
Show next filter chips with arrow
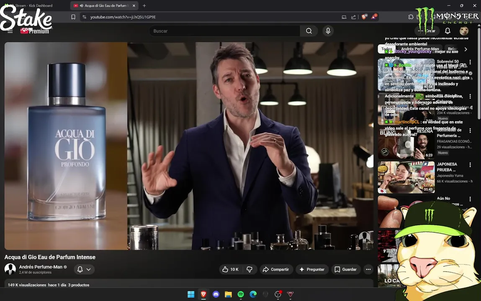(x=466, y=49)
